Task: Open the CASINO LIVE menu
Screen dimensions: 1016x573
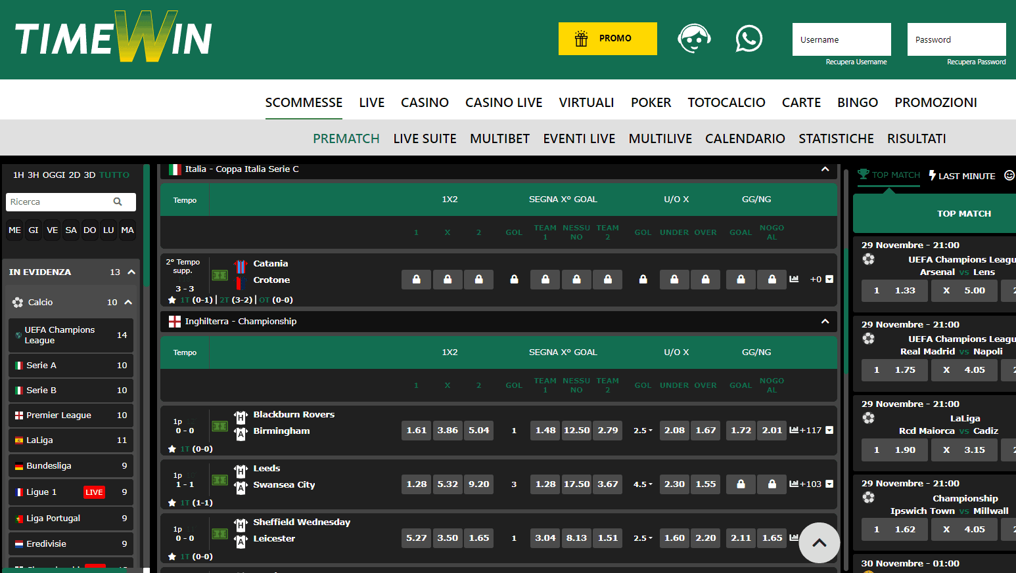Action: 503,102
